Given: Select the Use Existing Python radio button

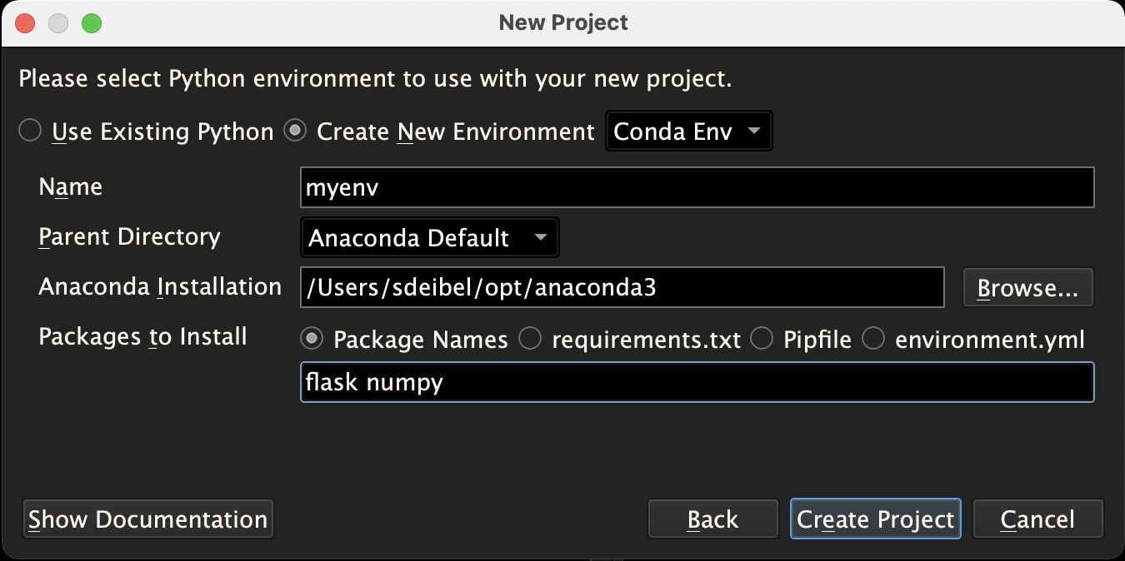Looking at the screenshot, I should coord(30,132).
